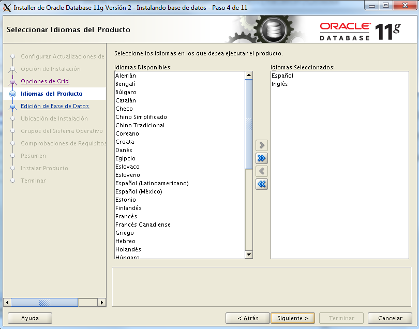Click language list scroll up arrow
This screenshot has height=329, width=419.
[249, 75]
